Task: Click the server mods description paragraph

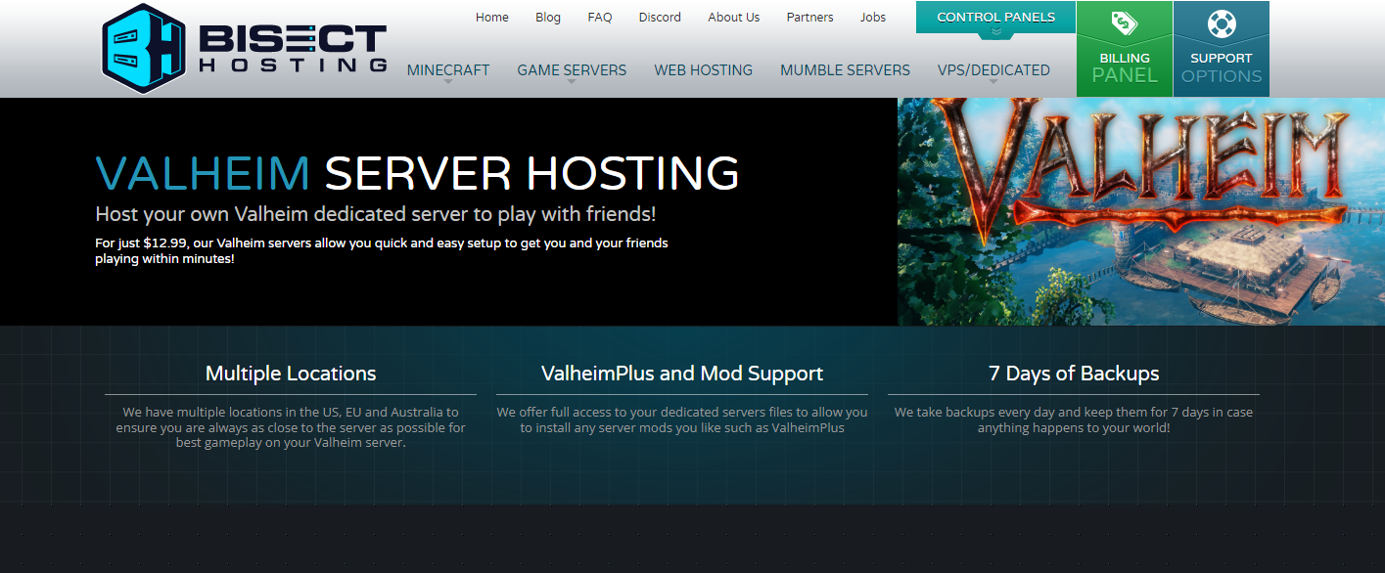Action: (x=682, y=419)
